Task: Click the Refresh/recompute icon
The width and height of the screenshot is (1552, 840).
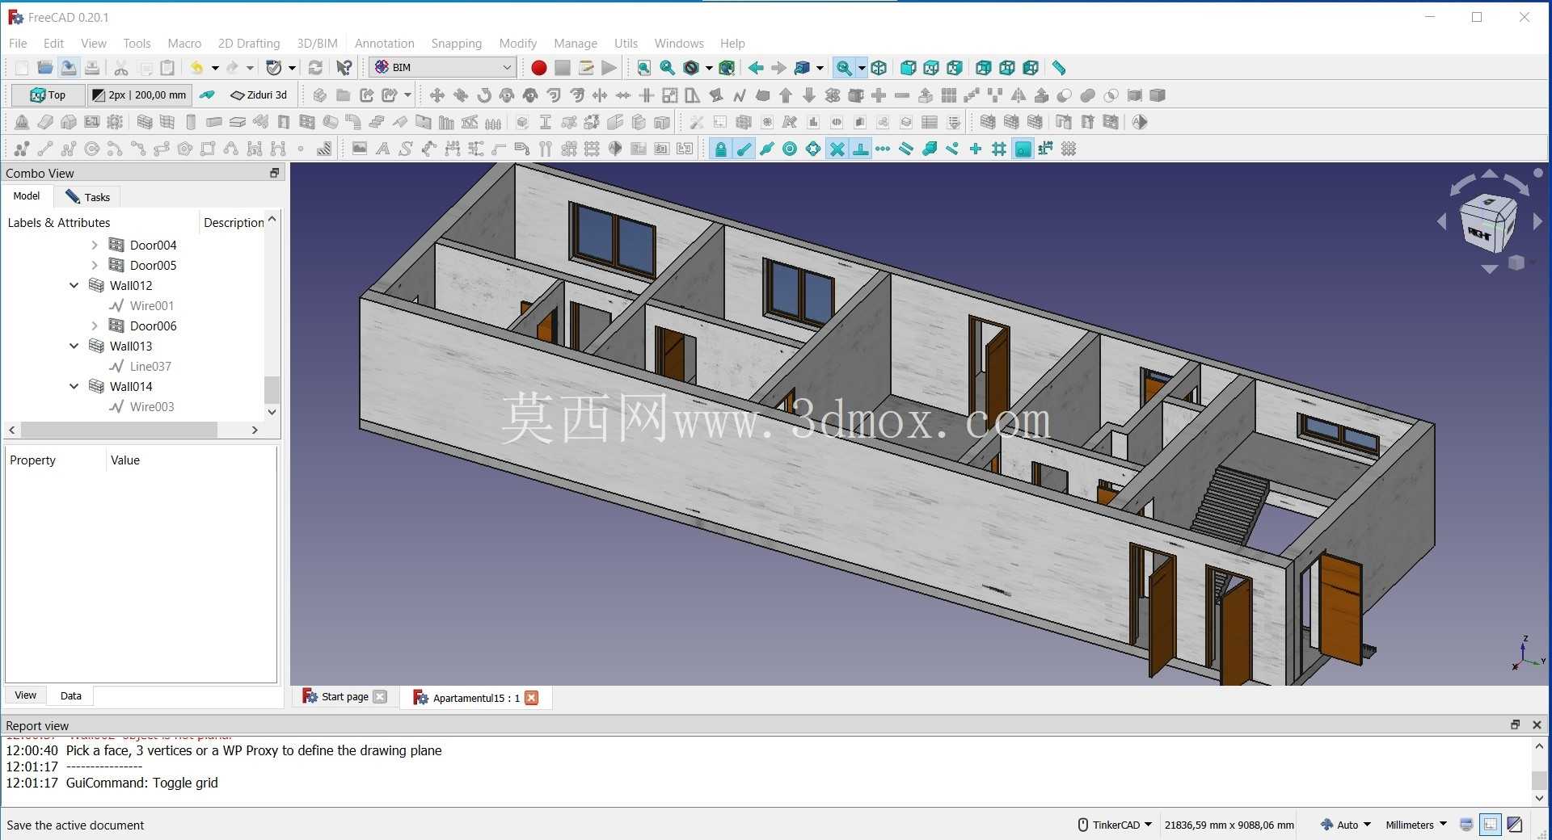Action: click(316, 68)
